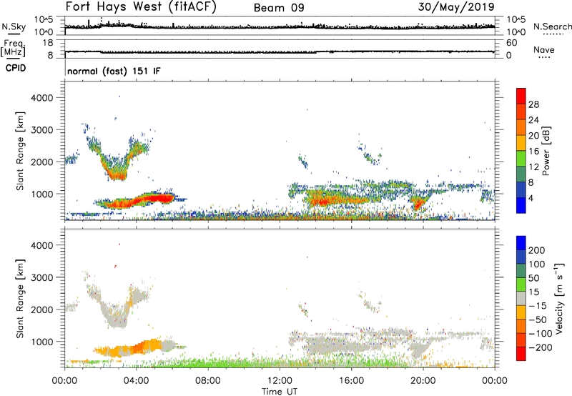Click the '200' value on the velocity scale
572x396 pixels.
coord(537,250)
